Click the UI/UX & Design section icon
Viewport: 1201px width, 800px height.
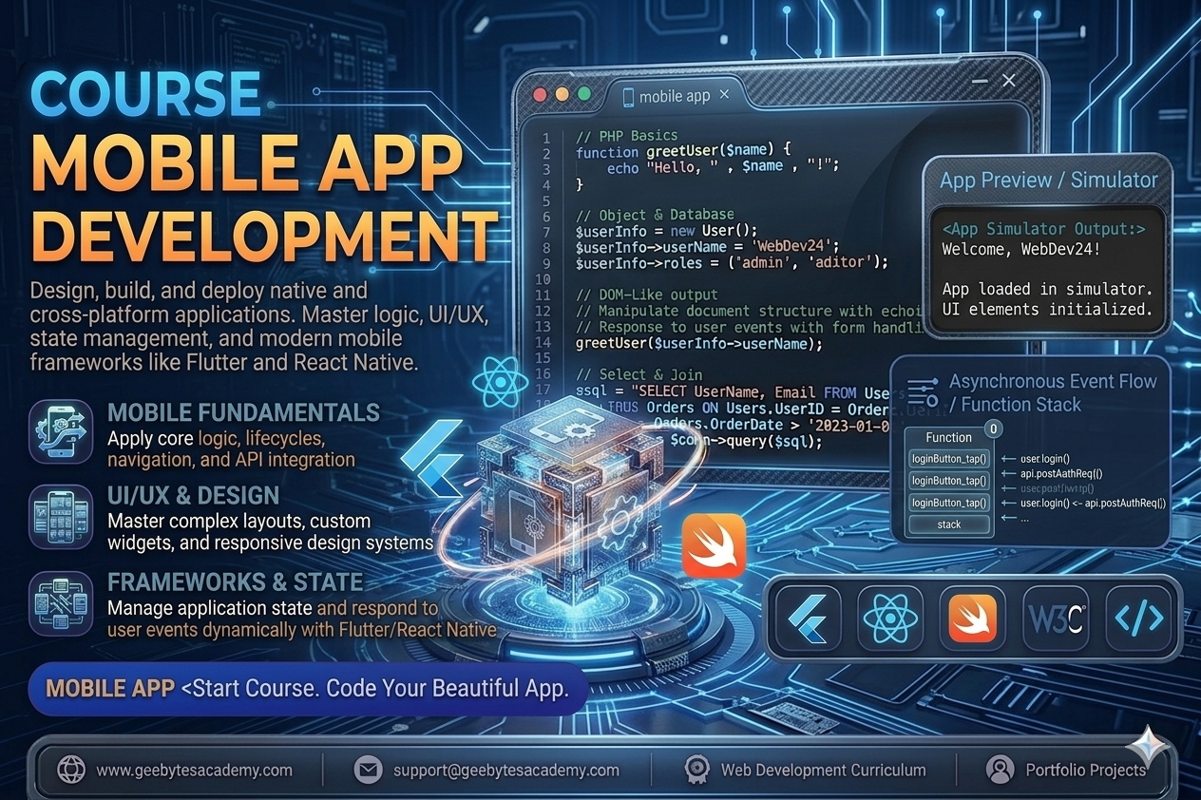[x=61, y=517]
